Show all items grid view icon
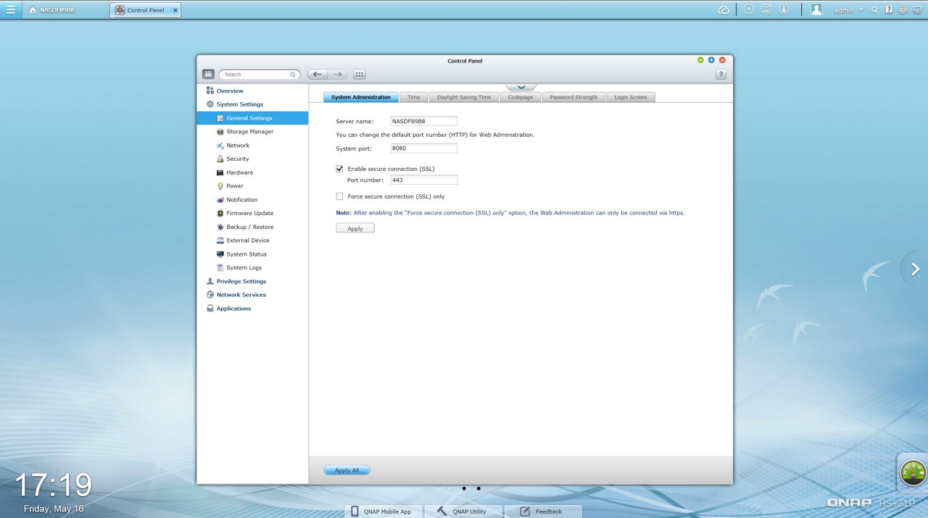 click(x=360, y=74)
